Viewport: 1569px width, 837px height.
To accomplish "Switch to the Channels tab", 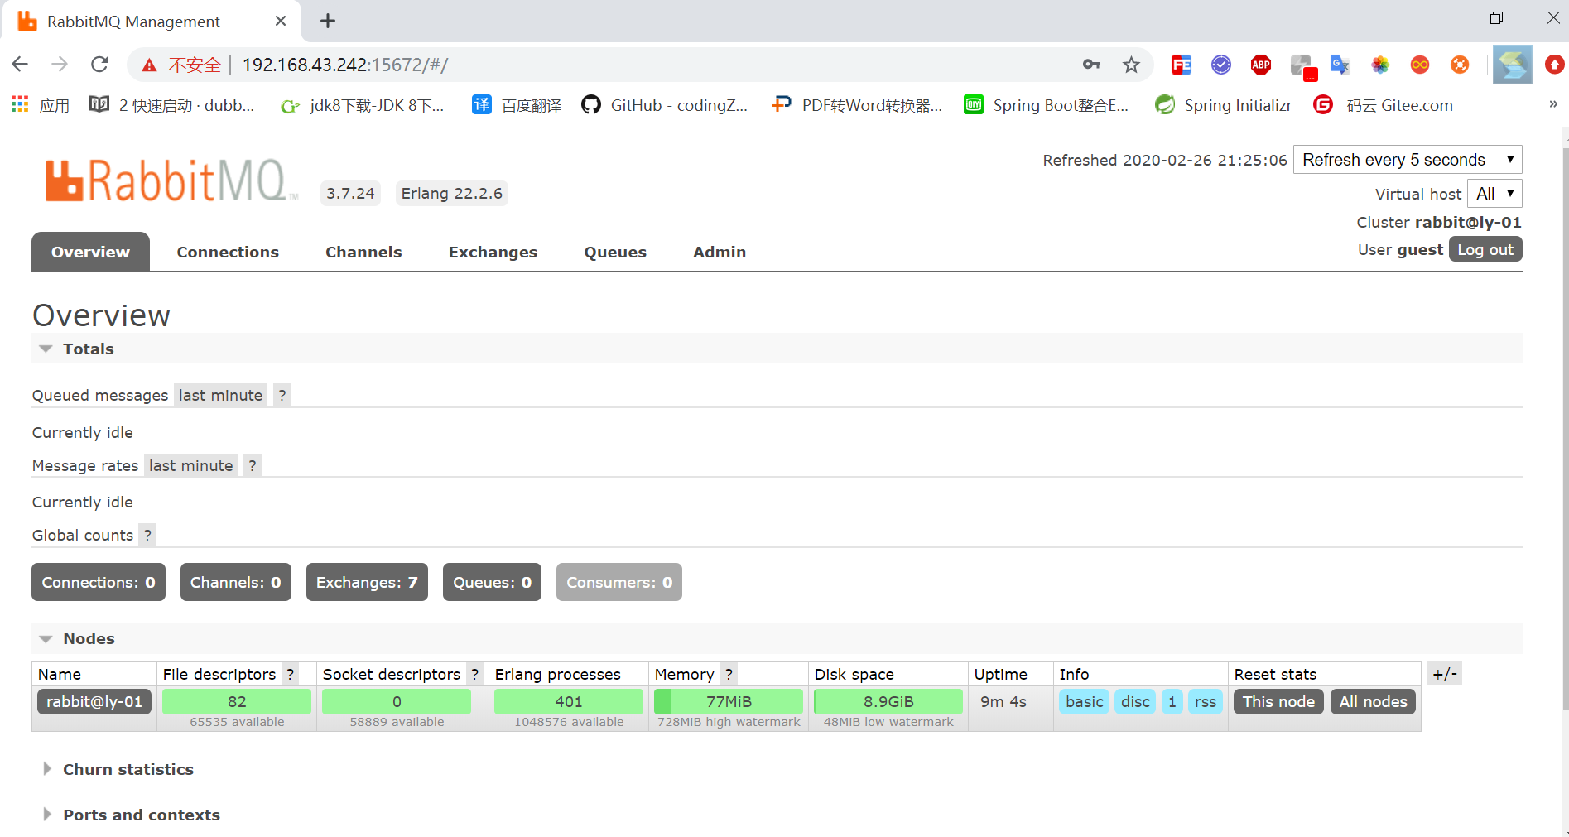I will click(363, 252).
